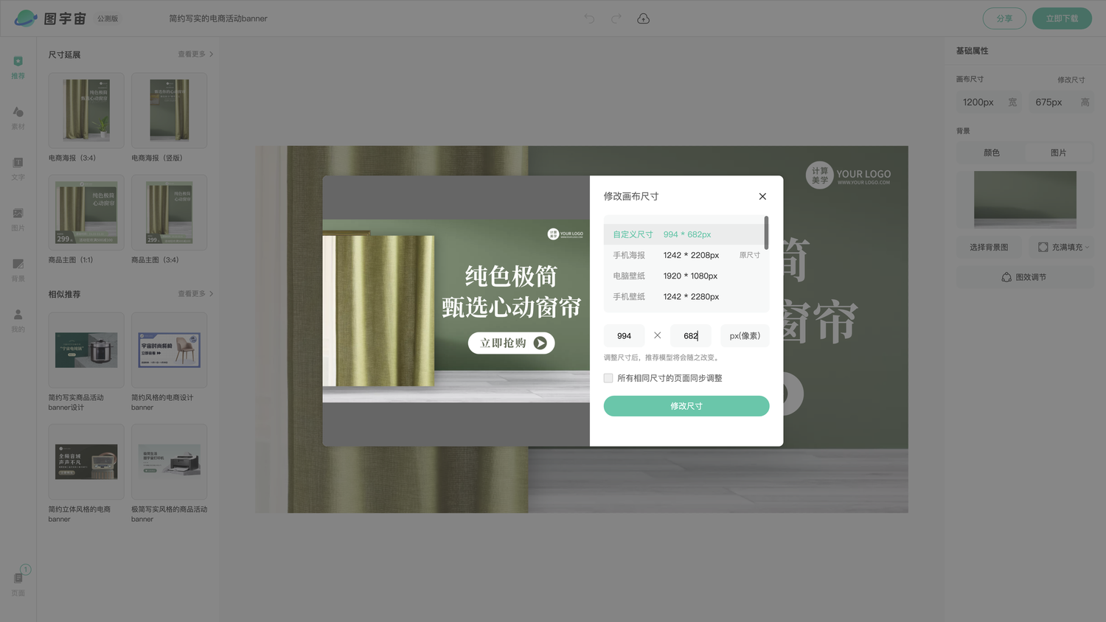1106x622 pixels.
Task: Open the 推荐 sidebar panel
Action: pos(18,67)
